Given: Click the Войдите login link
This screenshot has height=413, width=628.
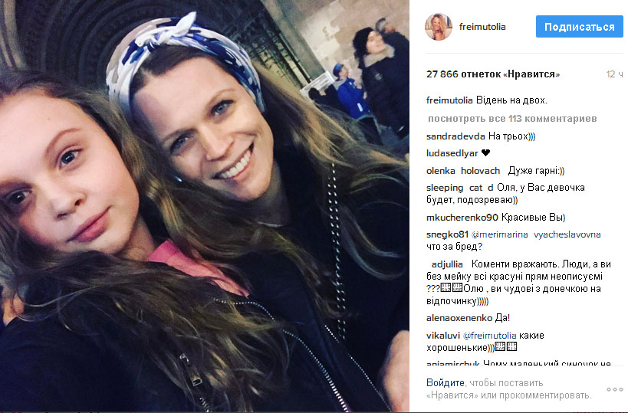Looking at the screenshot, I should click(x=445, y=382).
